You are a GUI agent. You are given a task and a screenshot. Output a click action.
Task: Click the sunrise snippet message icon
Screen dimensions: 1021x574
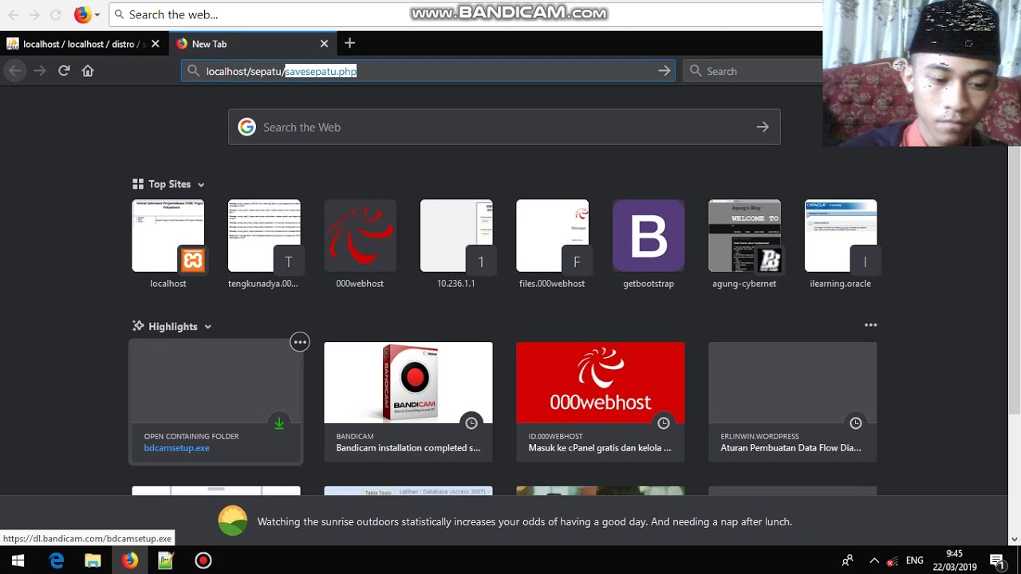pos(233,521)
